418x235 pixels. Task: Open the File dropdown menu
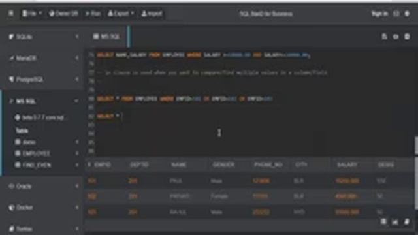point(32,13)
